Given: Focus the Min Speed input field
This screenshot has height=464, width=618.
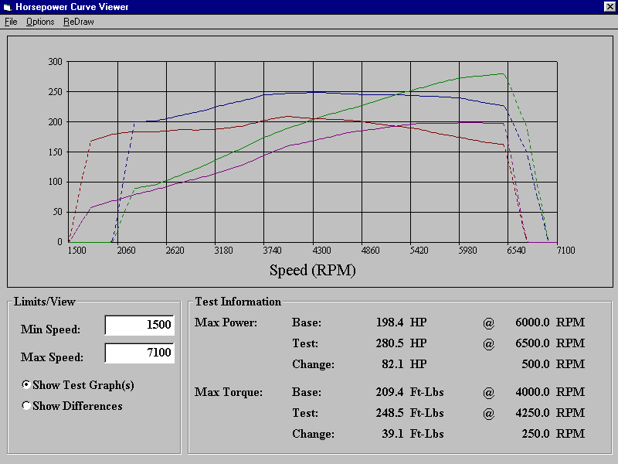Looking at the screenshot, I should (x=139, y=326).
